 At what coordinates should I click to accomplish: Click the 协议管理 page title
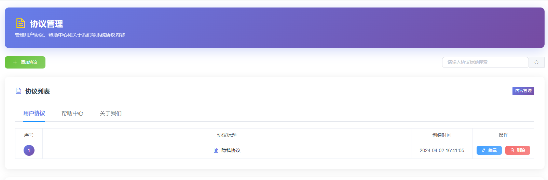tap(46, 24)
